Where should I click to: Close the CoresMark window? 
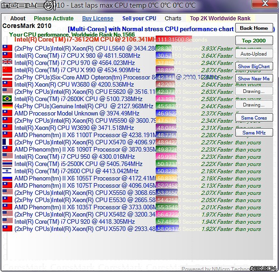pos(265,4)
